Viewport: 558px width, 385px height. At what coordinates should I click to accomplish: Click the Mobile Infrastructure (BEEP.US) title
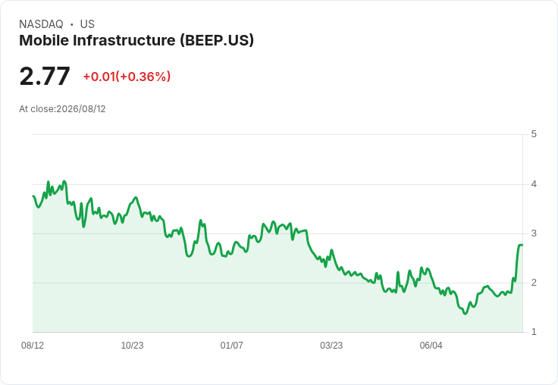(x=136, y=41)
